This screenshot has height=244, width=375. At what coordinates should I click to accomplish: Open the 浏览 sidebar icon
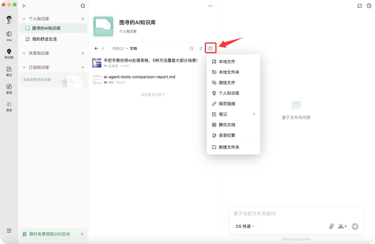click(9, 106)
